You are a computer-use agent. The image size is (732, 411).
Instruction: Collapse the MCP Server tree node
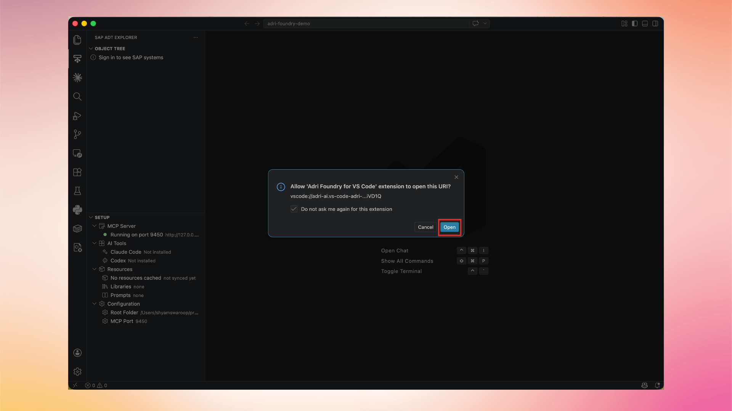click(95, 226)
